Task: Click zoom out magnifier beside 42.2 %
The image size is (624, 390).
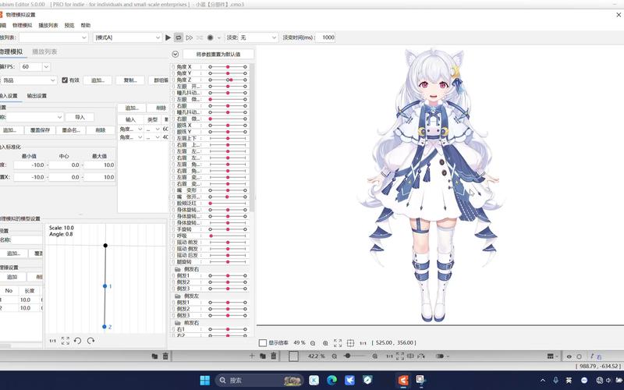Action: [335, 356]
